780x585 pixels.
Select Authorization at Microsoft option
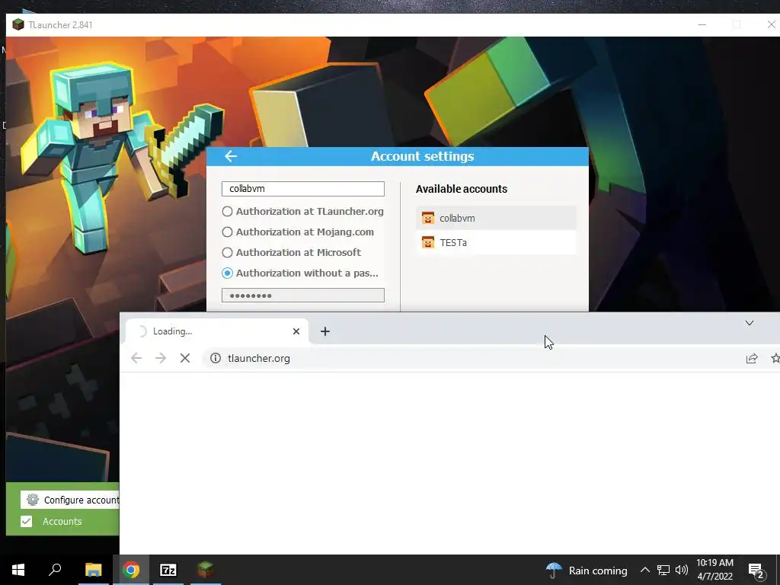pyautogui.click(x=292, y=252)
